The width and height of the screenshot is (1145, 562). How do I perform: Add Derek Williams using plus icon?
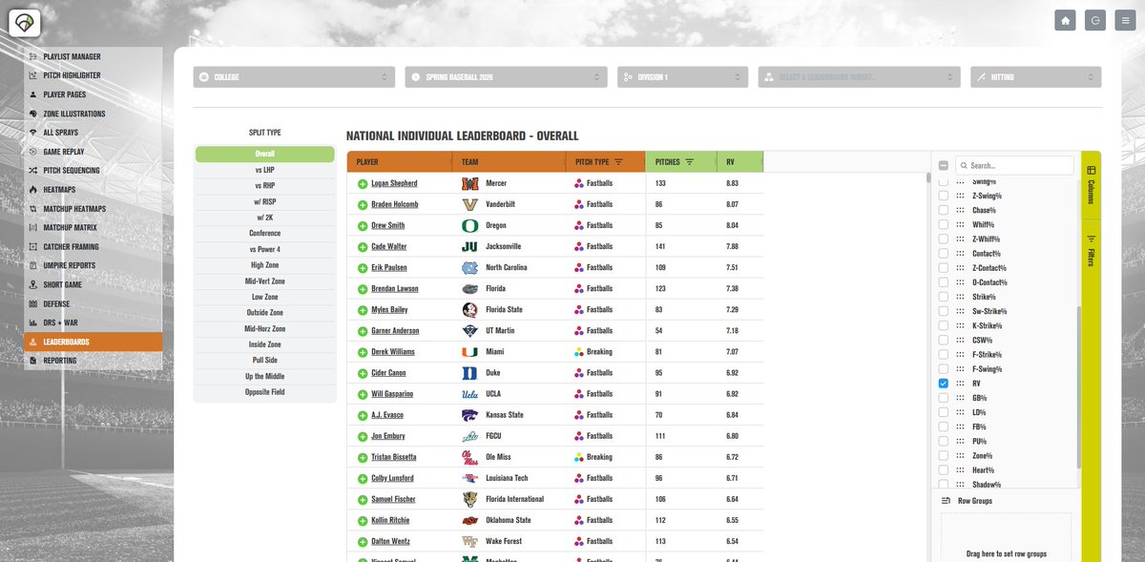pyautogui.click(x=363, y=352)
